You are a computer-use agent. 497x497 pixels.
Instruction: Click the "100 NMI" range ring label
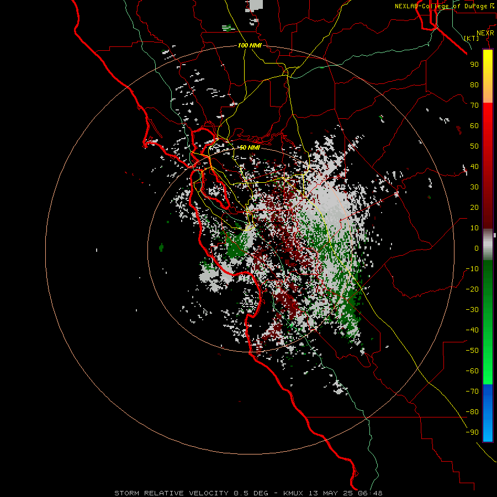[250, 45]
